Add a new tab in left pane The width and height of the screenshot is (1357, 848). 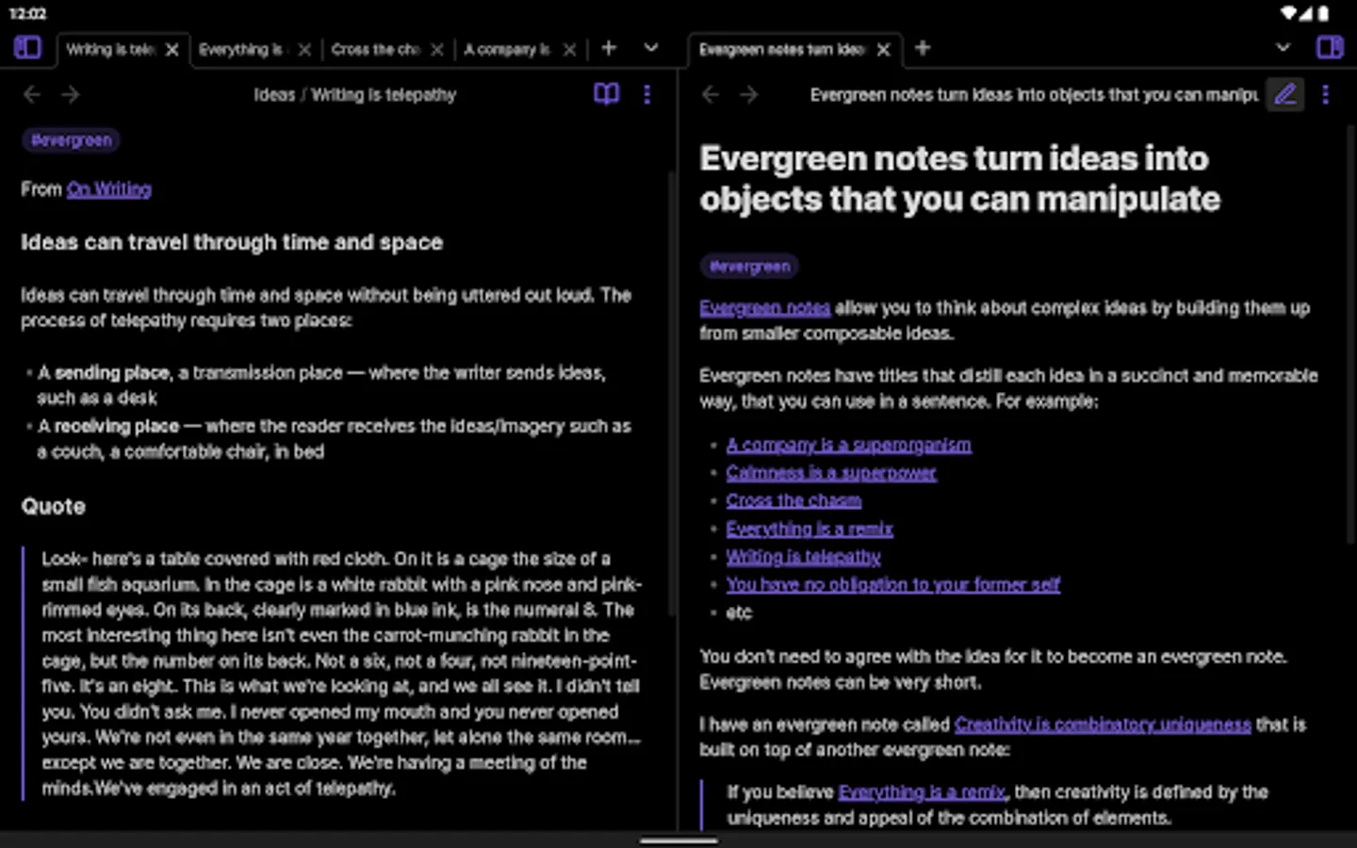pos(609,47)
